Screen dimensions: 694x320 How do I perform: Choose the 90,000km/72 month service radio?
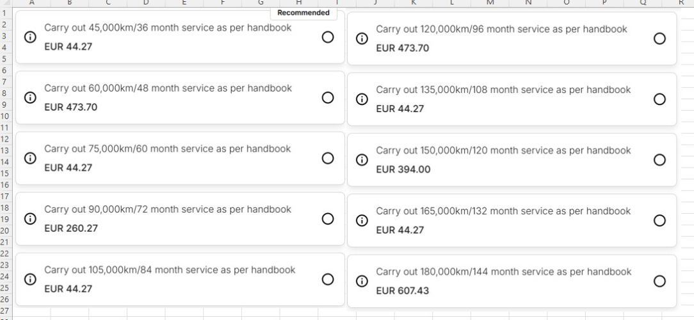(328, 219)
